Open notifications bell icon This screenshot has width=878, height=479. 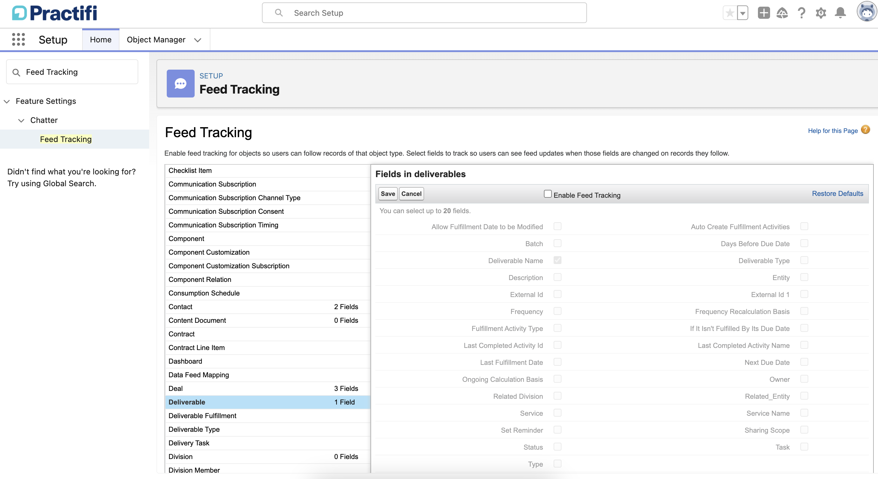(840, 13)
